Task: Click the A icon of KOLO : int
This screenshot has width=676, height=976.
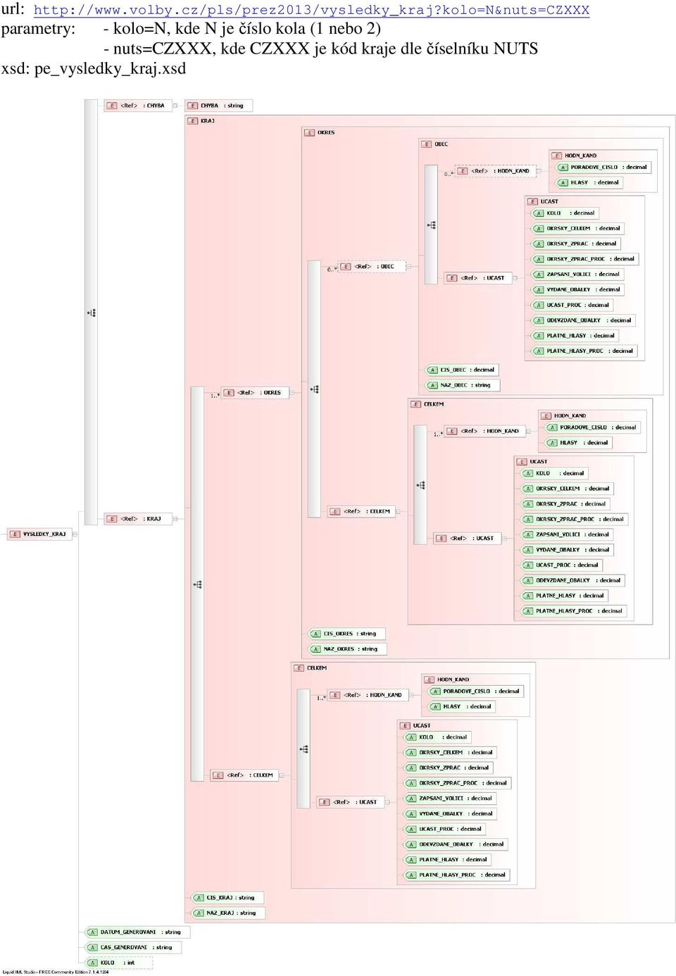Action: pos(92,963)
